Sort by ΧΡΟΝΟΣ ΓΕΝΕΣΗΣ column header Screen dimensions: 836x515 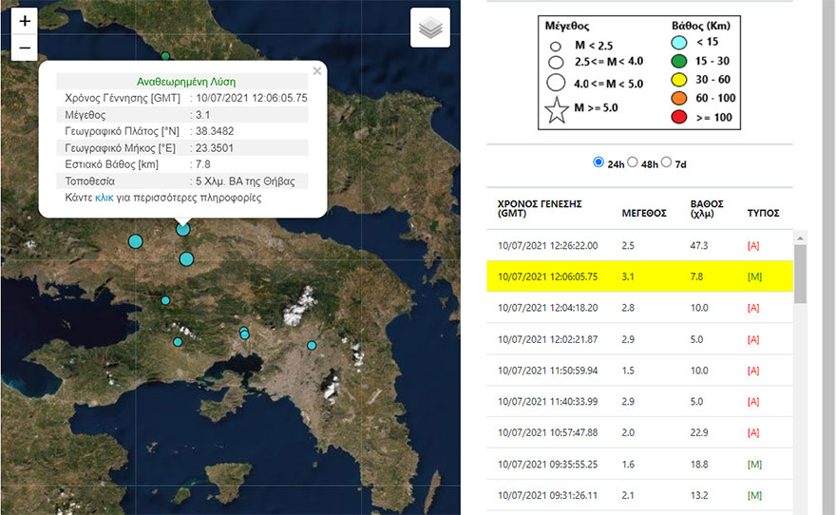[540, 208]
